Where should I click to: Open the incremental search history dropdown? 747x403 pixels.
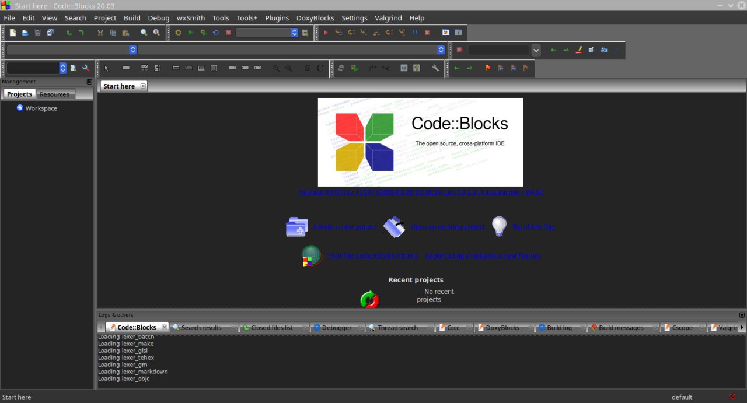coord(536,50)
